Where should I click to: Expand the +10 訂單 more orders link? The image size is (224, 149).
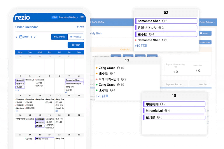pyautogui.click(x=141, y=46)
